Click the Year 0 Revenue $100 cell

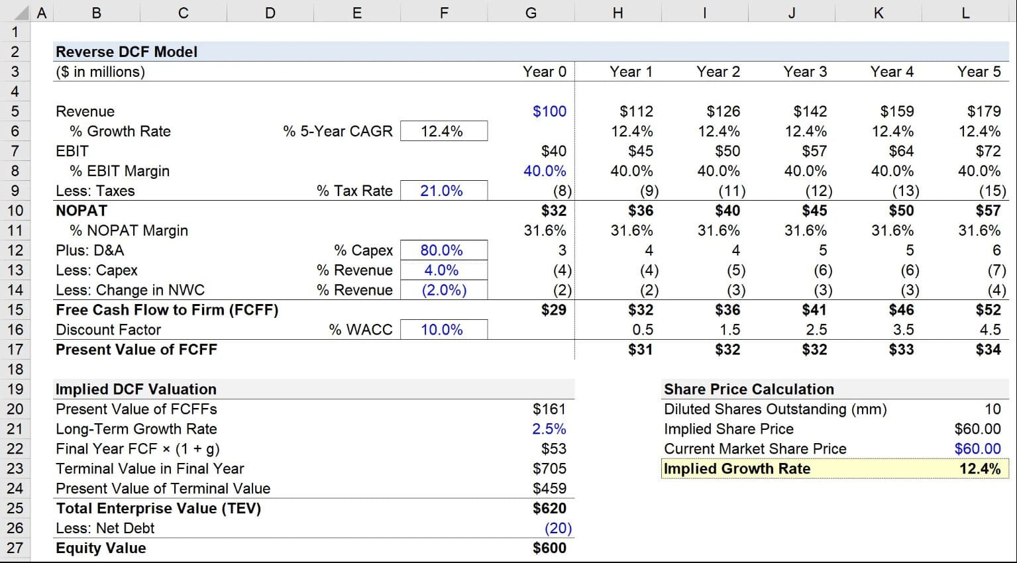pyautogui.click(x=549, y=111)
